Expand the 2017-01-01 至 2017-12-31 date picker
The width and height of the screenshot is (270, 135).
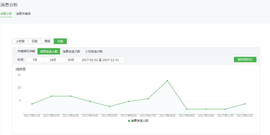point(102,60)
